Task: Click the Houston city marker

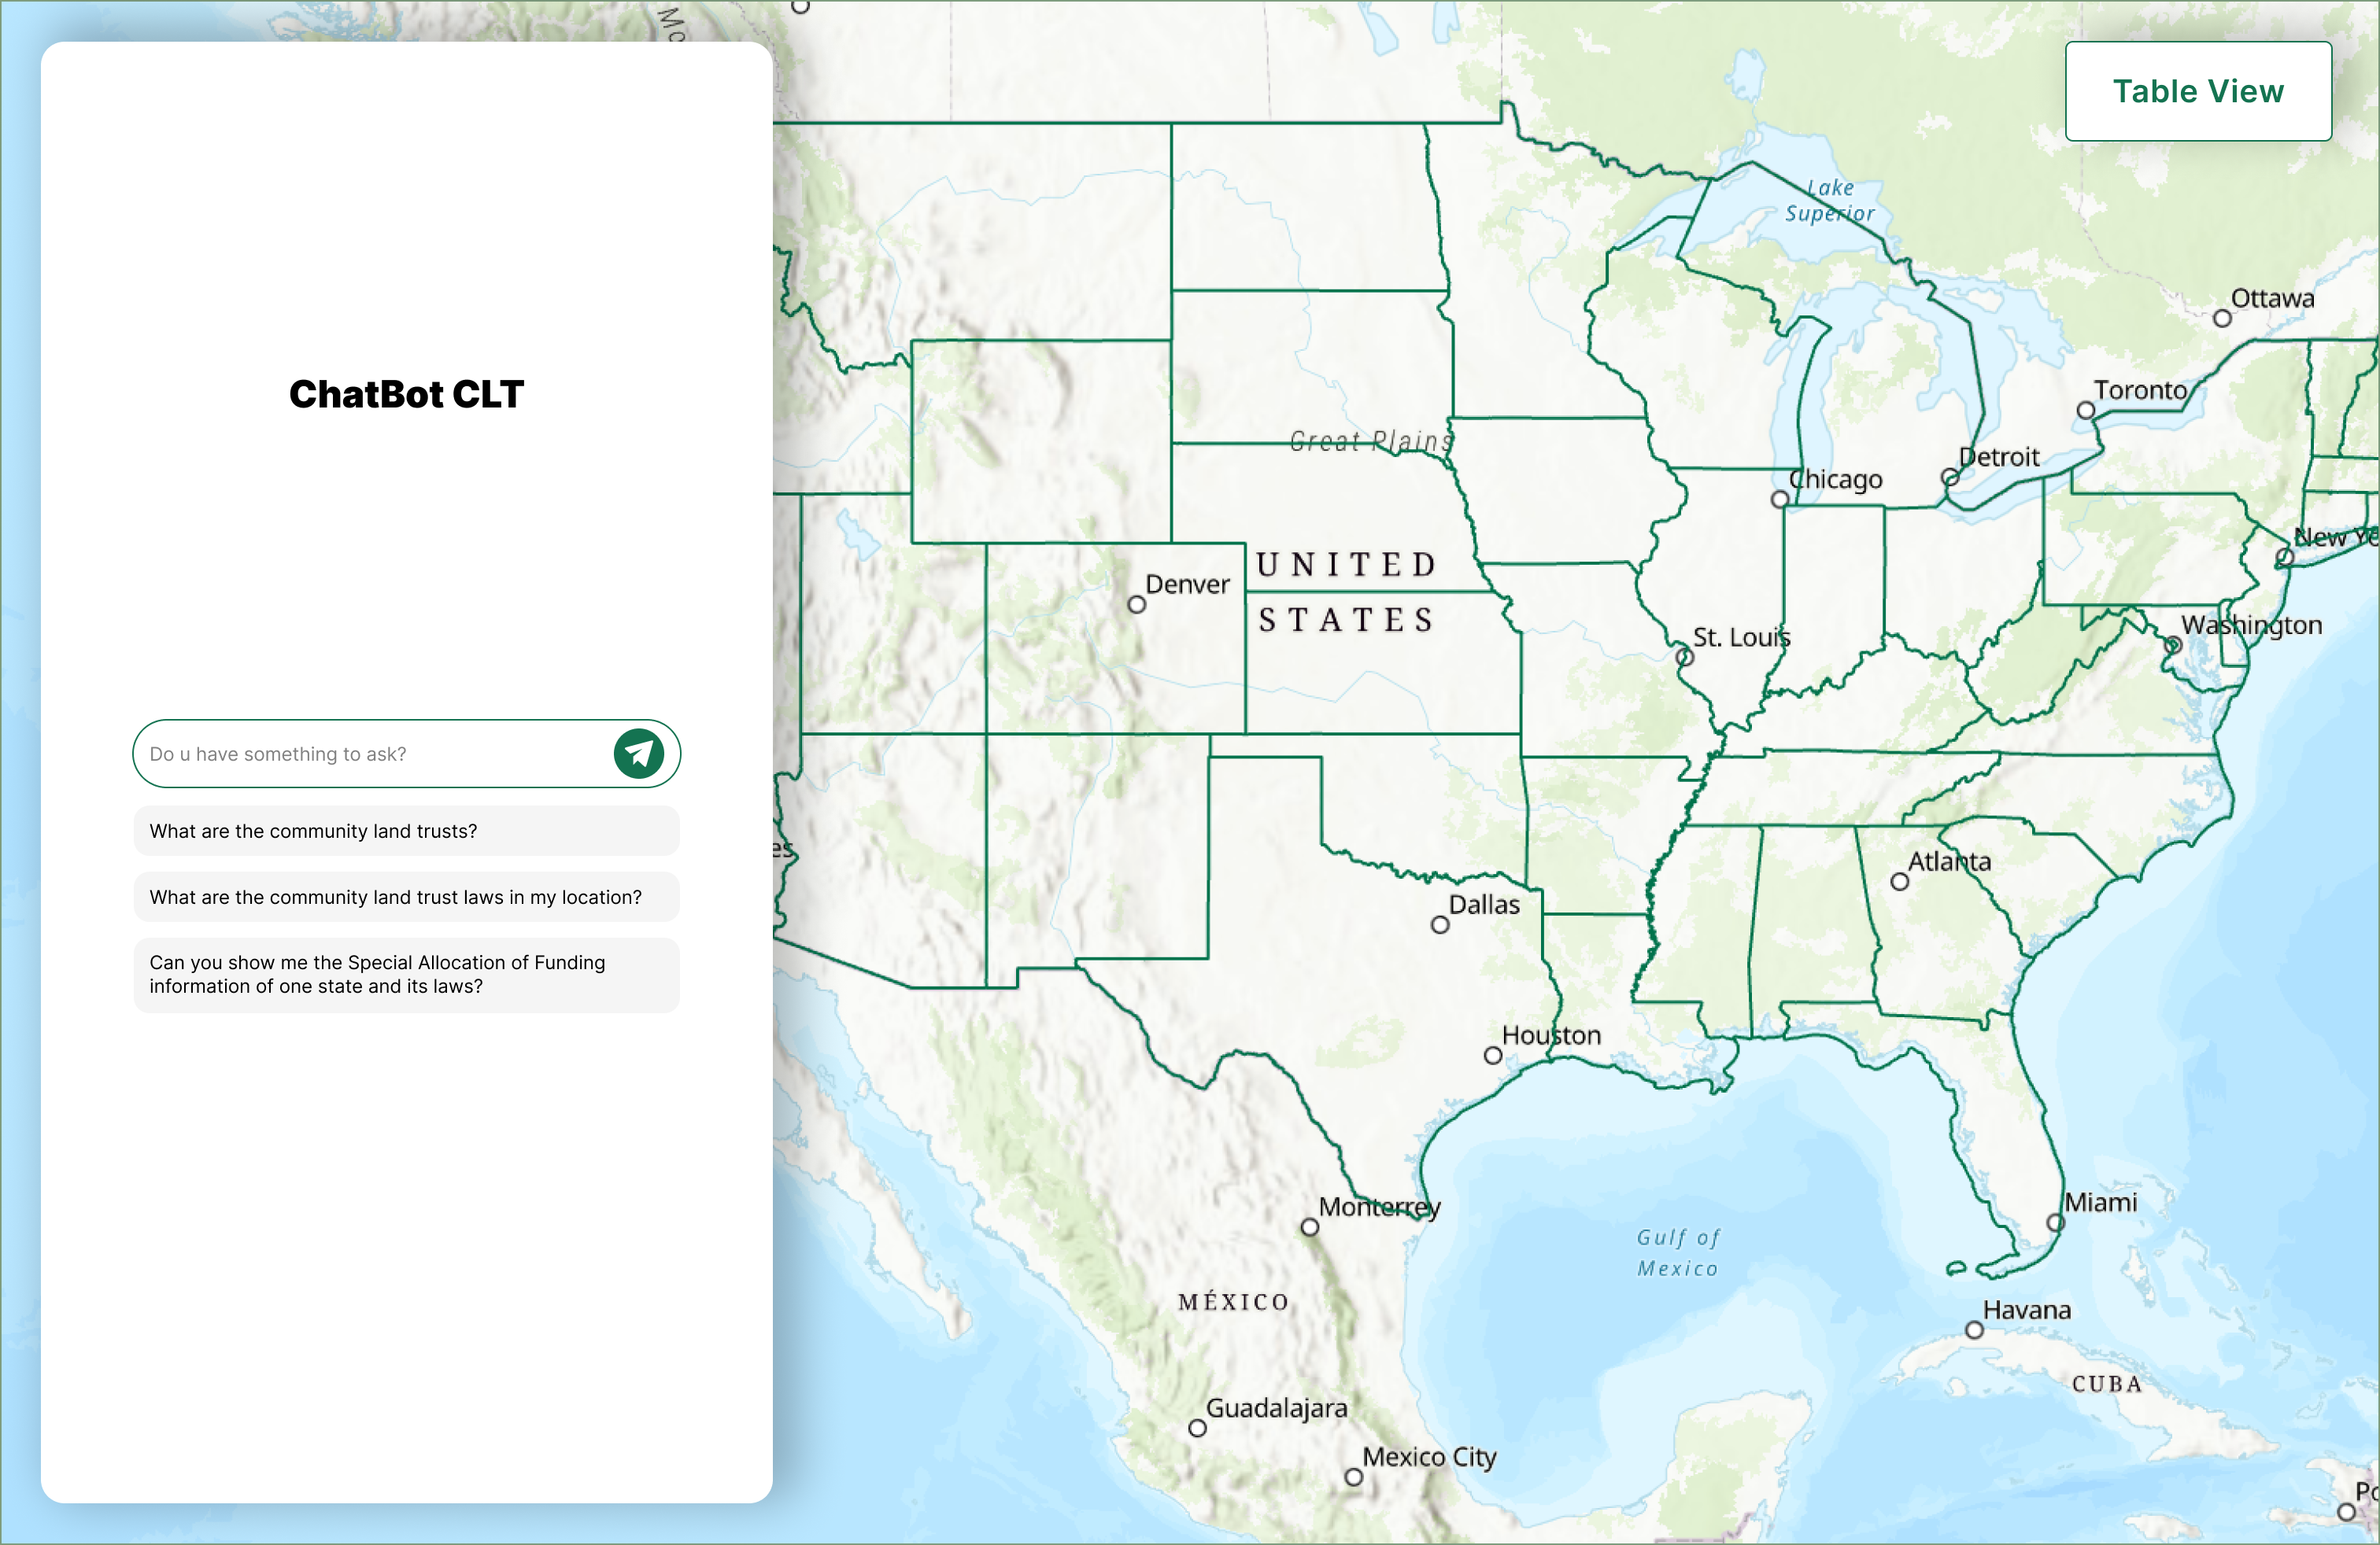Action: coord(1492,1056)
